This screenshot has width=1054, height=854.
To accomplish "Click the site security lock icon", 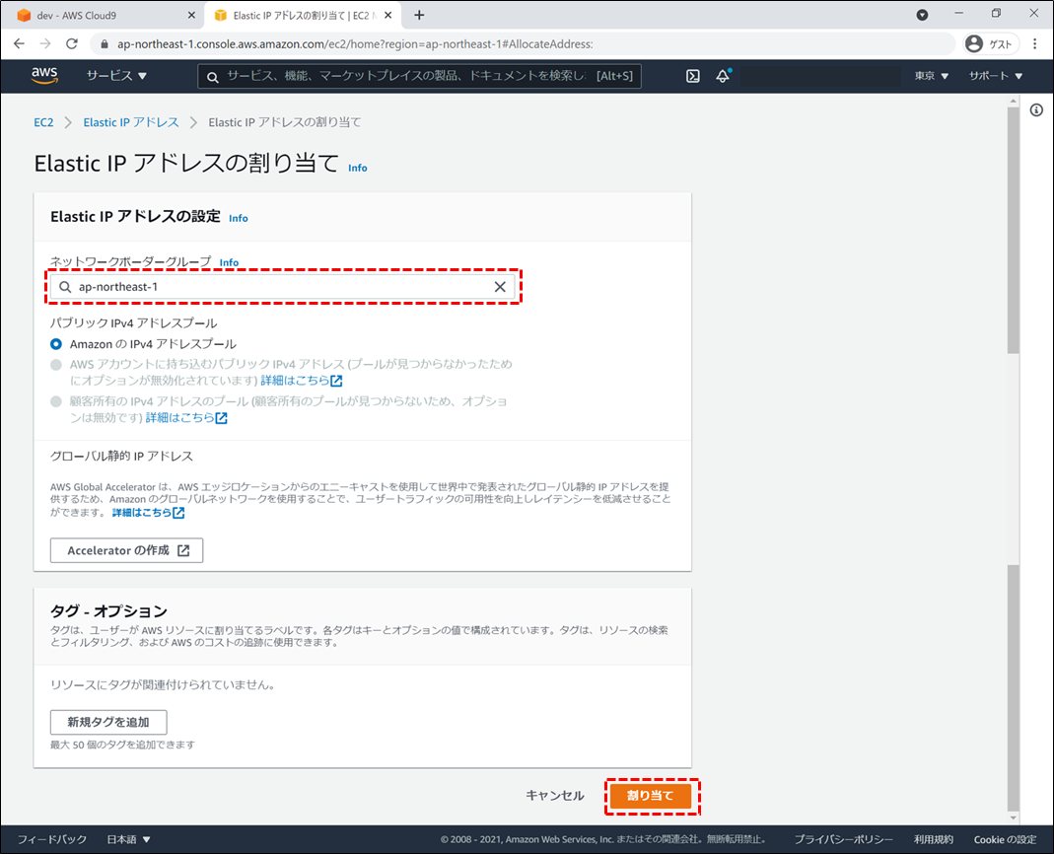I will coord(105,43).
